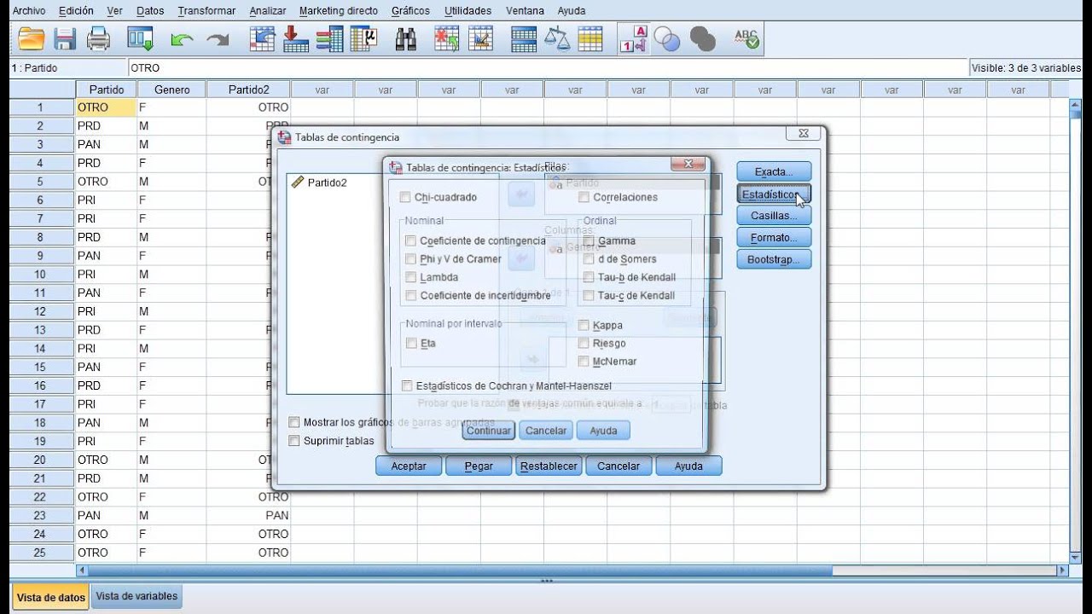Open the Transformar menu
Screen dimensions: 1092x614
pyautogui.click(x=206, y=11)
